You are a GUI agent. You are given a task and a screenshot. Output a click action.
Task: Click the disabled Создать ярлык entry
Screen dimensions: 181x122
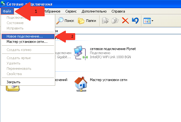pos(28,58)
